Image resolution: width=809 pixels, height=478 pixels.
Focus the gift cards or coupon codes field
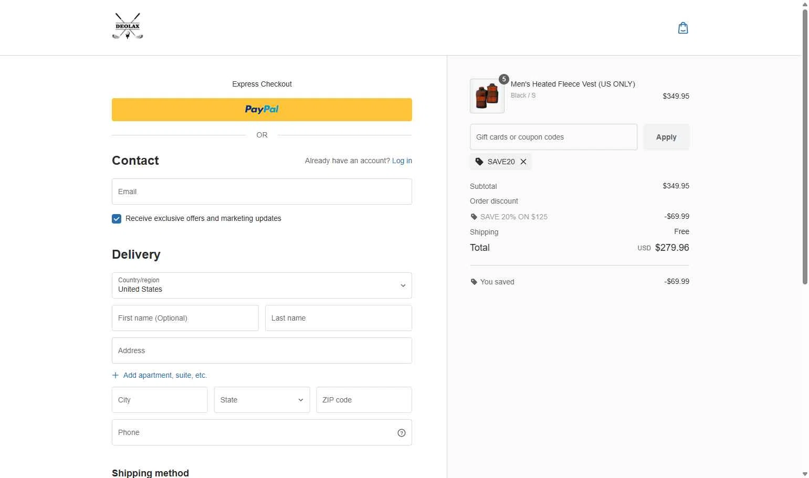pyautogui.click(x=553, y=137)
